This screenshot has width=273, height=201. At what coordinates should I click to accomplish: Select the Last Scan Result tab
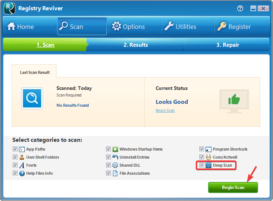(34, 71)
